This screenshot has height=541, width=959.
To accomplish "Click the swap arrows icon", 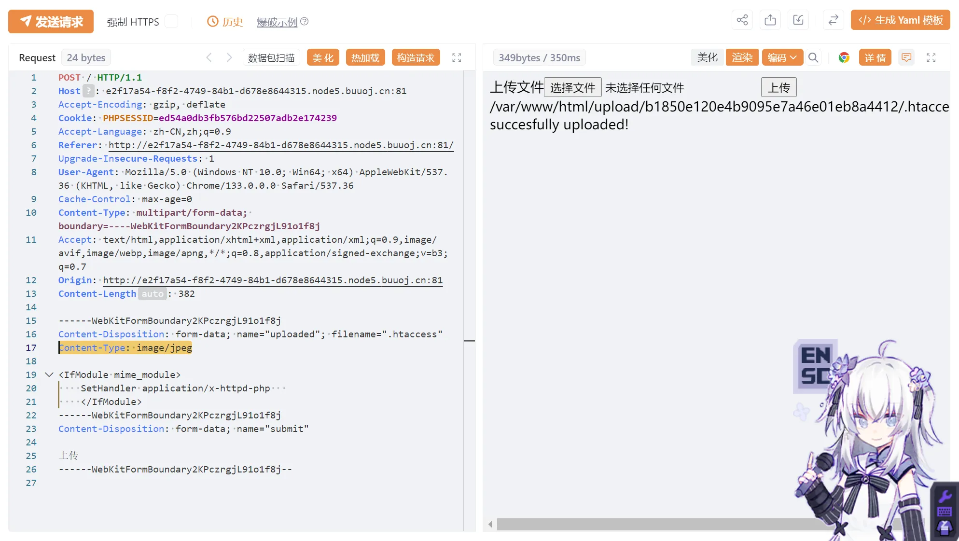I will point(833,20).
